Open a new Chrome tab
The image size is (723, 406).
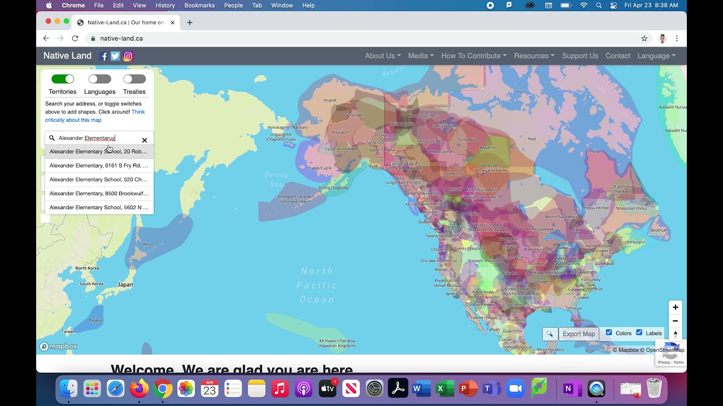point(190,23)
